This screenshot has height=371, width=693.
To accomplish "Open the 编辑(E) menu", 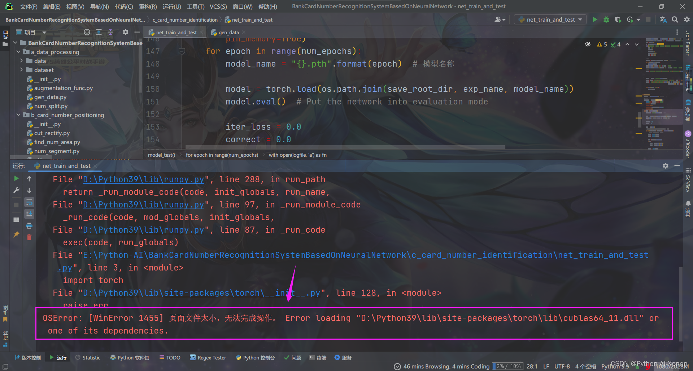I will [52, 6].
